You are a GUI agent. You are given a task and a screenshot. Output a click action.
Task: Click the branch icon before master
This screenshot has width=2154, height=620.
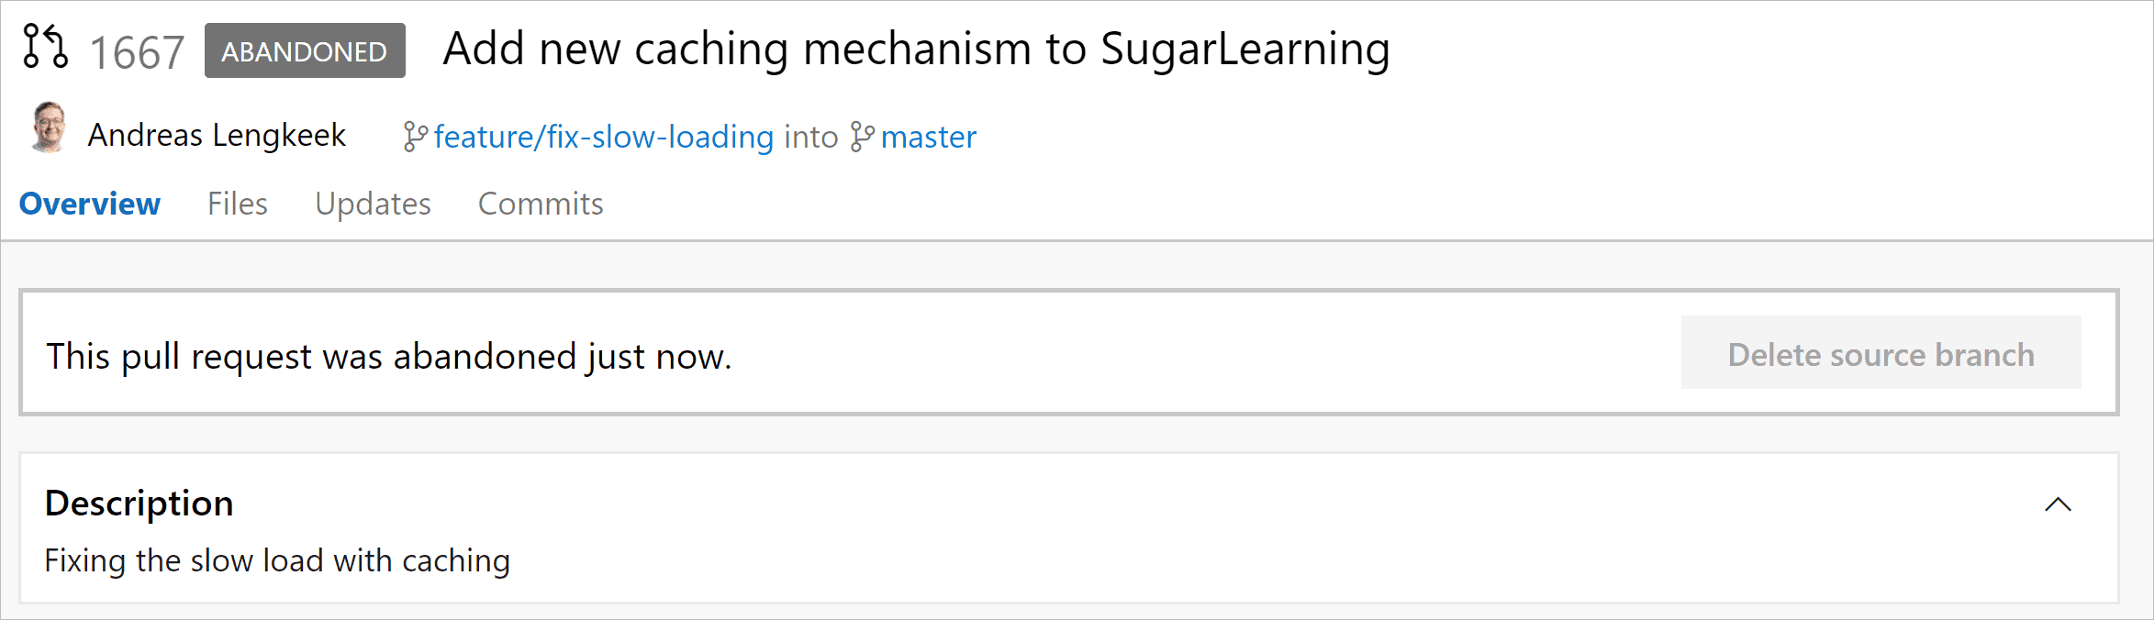click(862, 137)
